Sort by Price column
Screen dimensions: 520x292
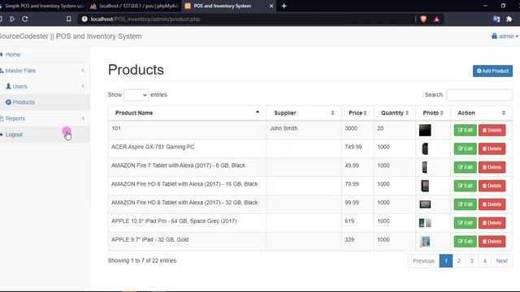[357, 113]
